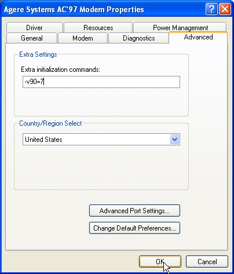Screen dimensions: 234x274
Task: Open the Resources tab
Action: 98,28
